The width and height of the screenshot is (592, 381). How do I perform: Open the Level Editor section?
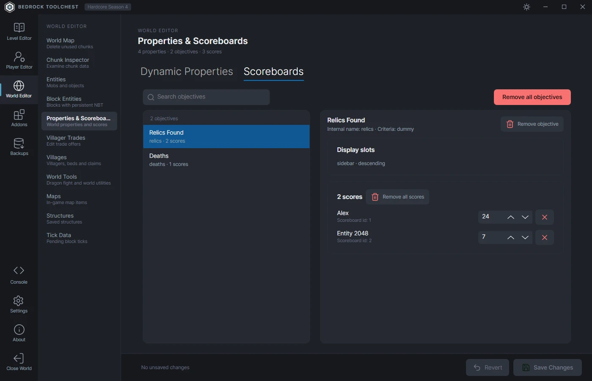coord(19,32)
